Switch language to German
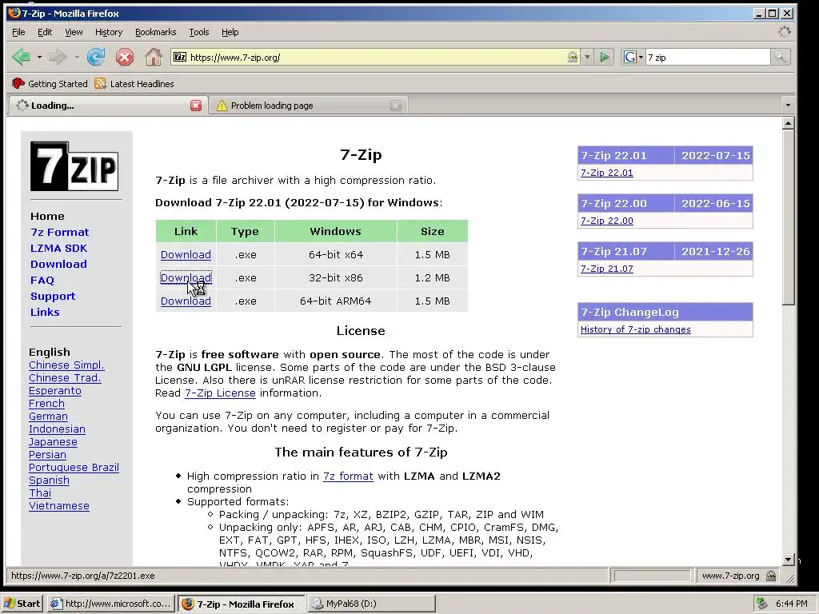The image size is (819, 614). 48,416
